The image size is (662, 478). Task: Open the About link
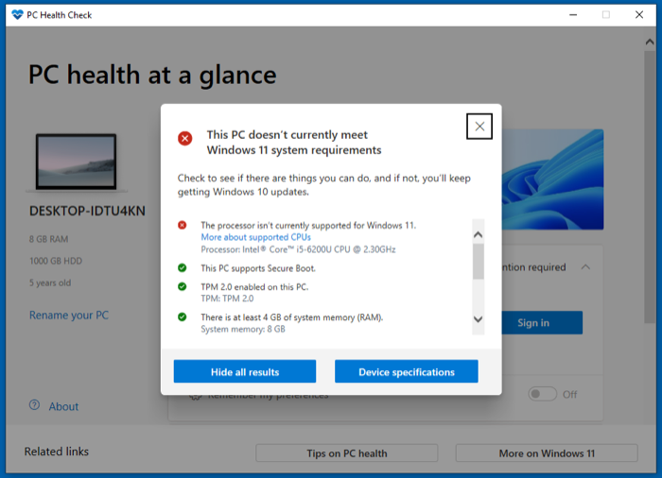click(x=63, y=407)
